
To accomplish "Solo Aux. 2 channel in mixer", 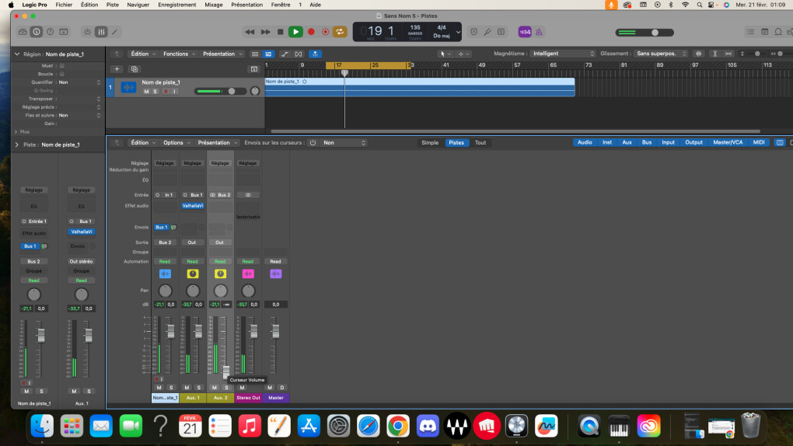I will [226, 388].
